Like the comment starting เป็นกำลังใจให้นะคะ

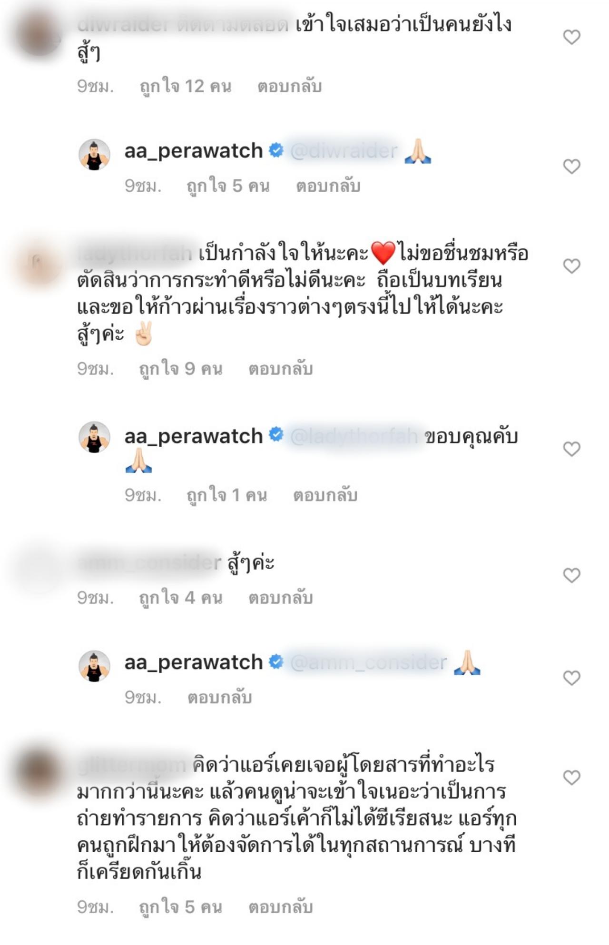tap(571, 266)
